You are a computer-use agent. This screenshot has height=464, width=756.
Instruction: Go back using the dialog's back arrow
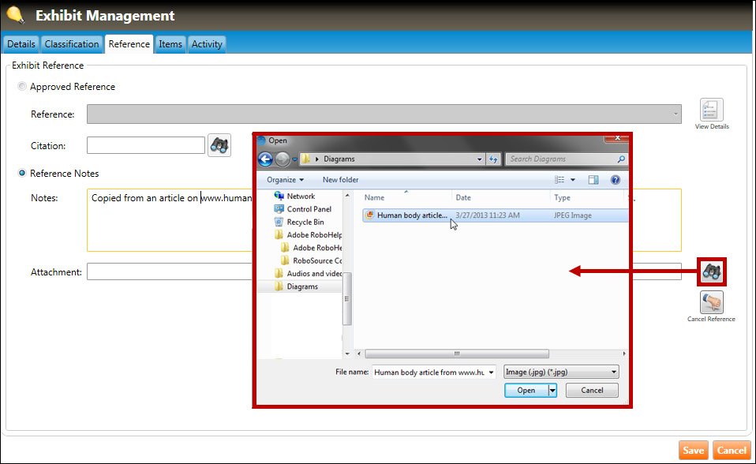(x=265, y=159)
